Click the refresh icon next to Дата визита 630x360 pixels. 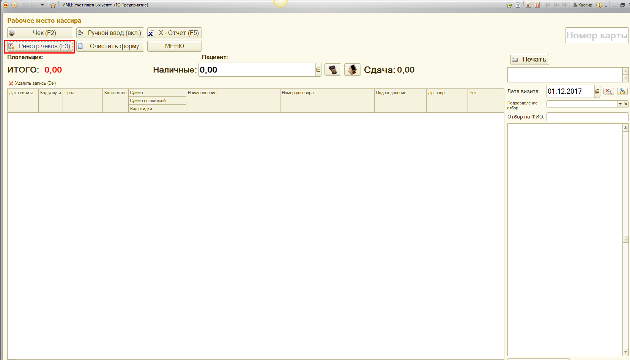(622, 92)
